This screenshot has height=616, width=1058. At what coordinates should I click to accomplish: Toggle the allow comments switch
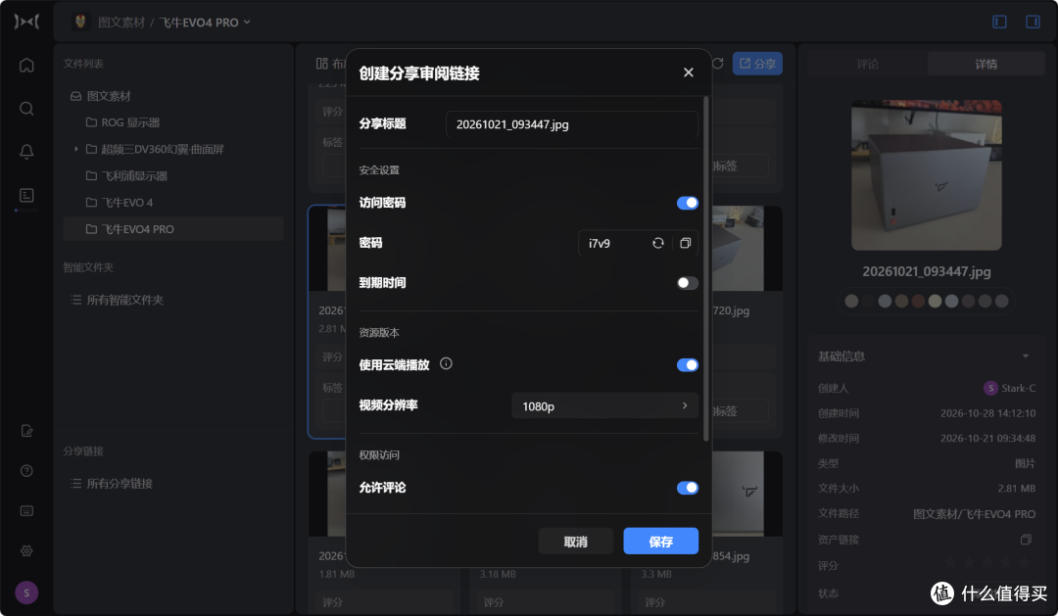[688, 488]
